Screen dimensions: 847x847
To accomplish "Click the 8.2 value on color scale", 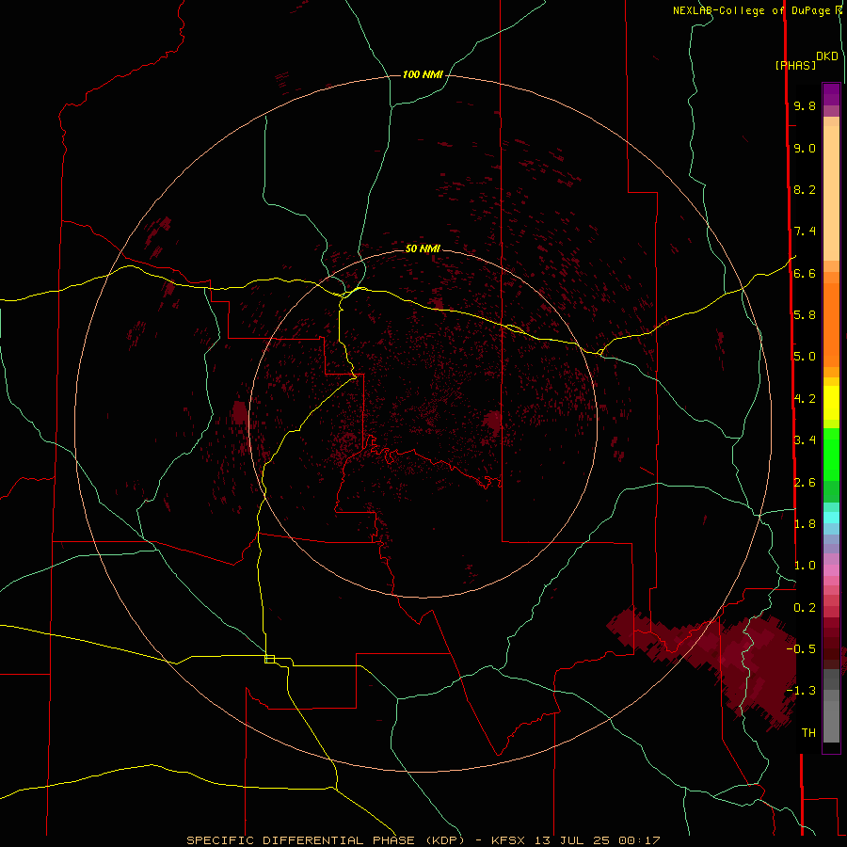I will pyautogui.click(x=805, y=189).
